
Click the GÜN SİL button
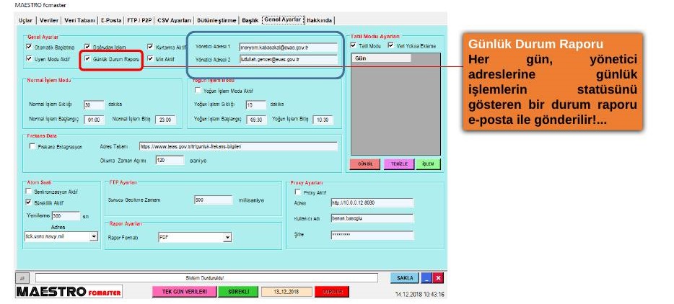tap(365, 164)
